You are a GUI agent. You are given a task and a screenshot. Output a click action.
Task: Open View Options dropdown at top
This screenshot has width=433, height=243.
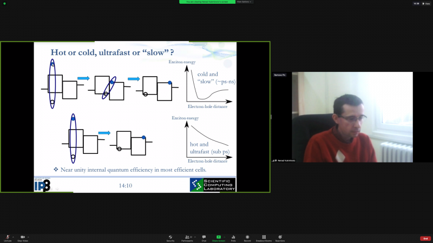point(245,2)
